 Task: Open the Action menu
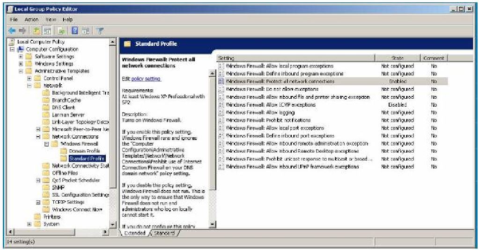point(31,20)
